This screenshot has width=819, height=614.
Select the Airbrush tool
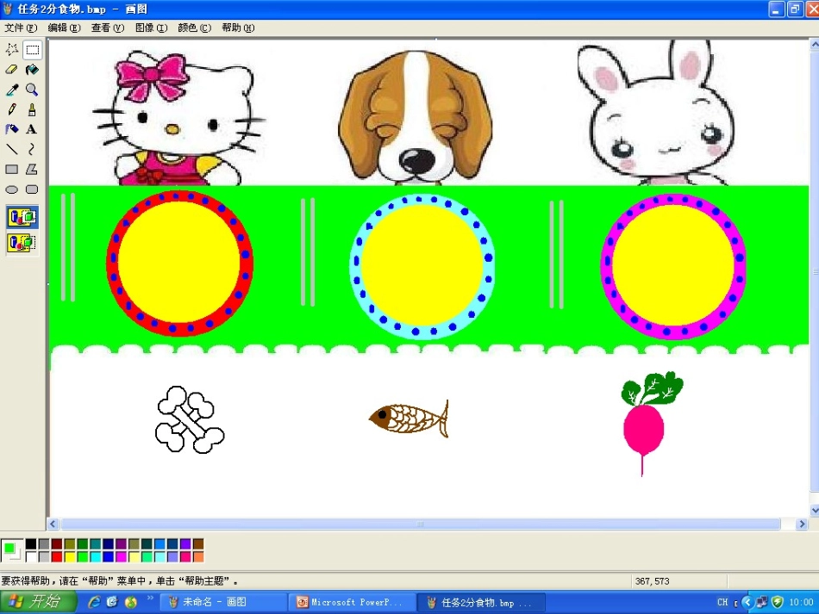(12, 129)
